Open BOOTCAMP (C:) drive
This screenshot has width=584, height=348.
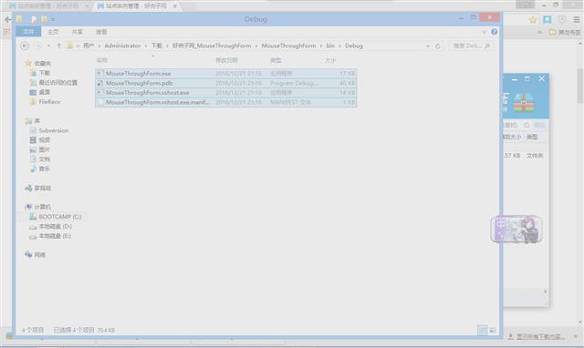56,217
